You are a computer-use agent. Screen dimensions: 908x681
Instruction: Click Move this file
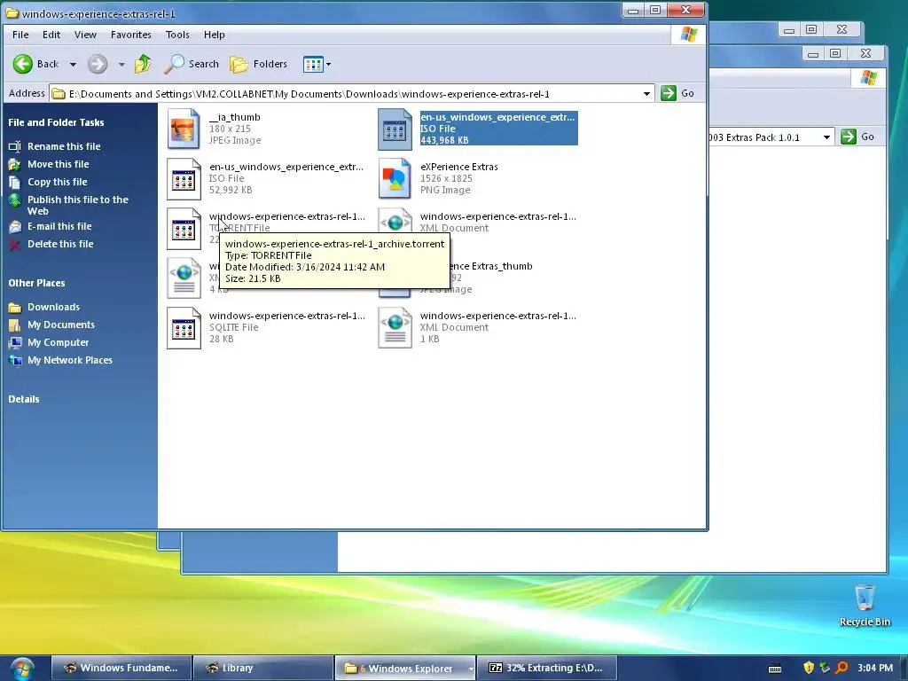click(x=58, y=164)
